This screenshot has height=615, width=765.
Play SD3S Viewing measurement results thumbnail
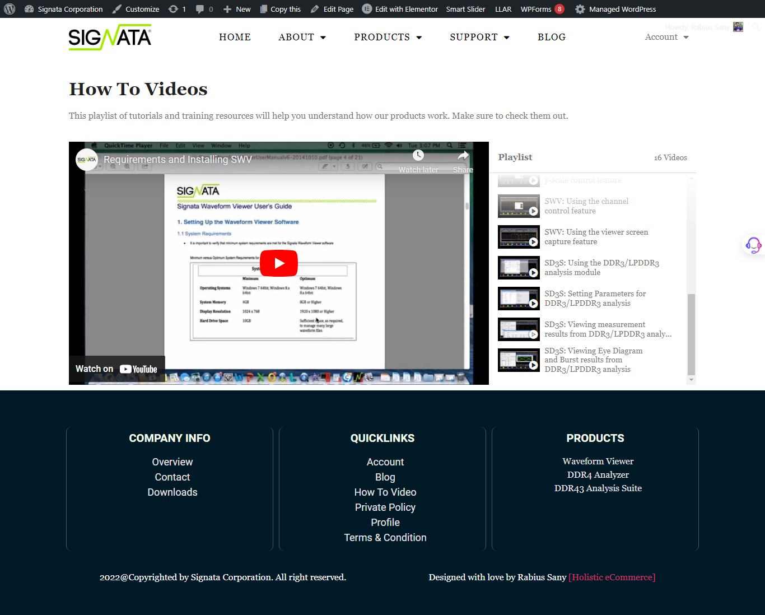point(519,329)
